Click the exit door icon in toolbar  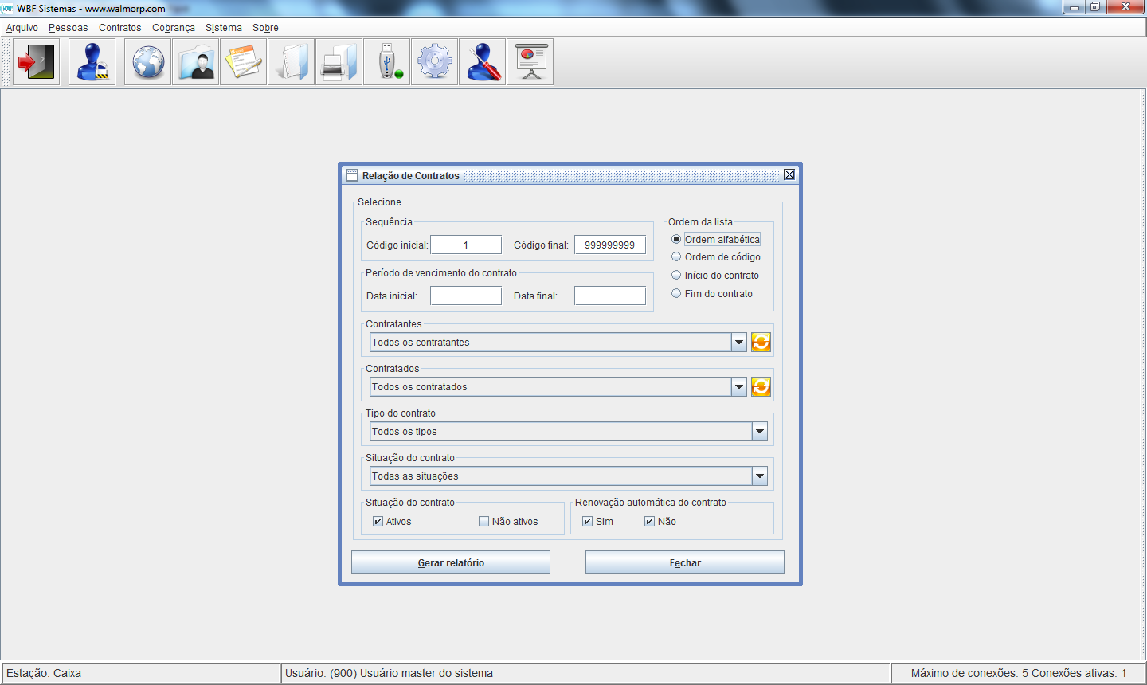37,62
